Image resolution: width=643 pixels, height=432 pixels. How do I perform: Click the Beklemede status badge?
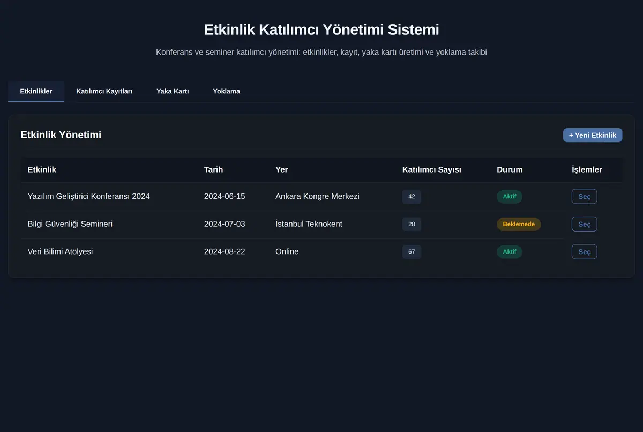pyautogui.click(x=519, y=224)
